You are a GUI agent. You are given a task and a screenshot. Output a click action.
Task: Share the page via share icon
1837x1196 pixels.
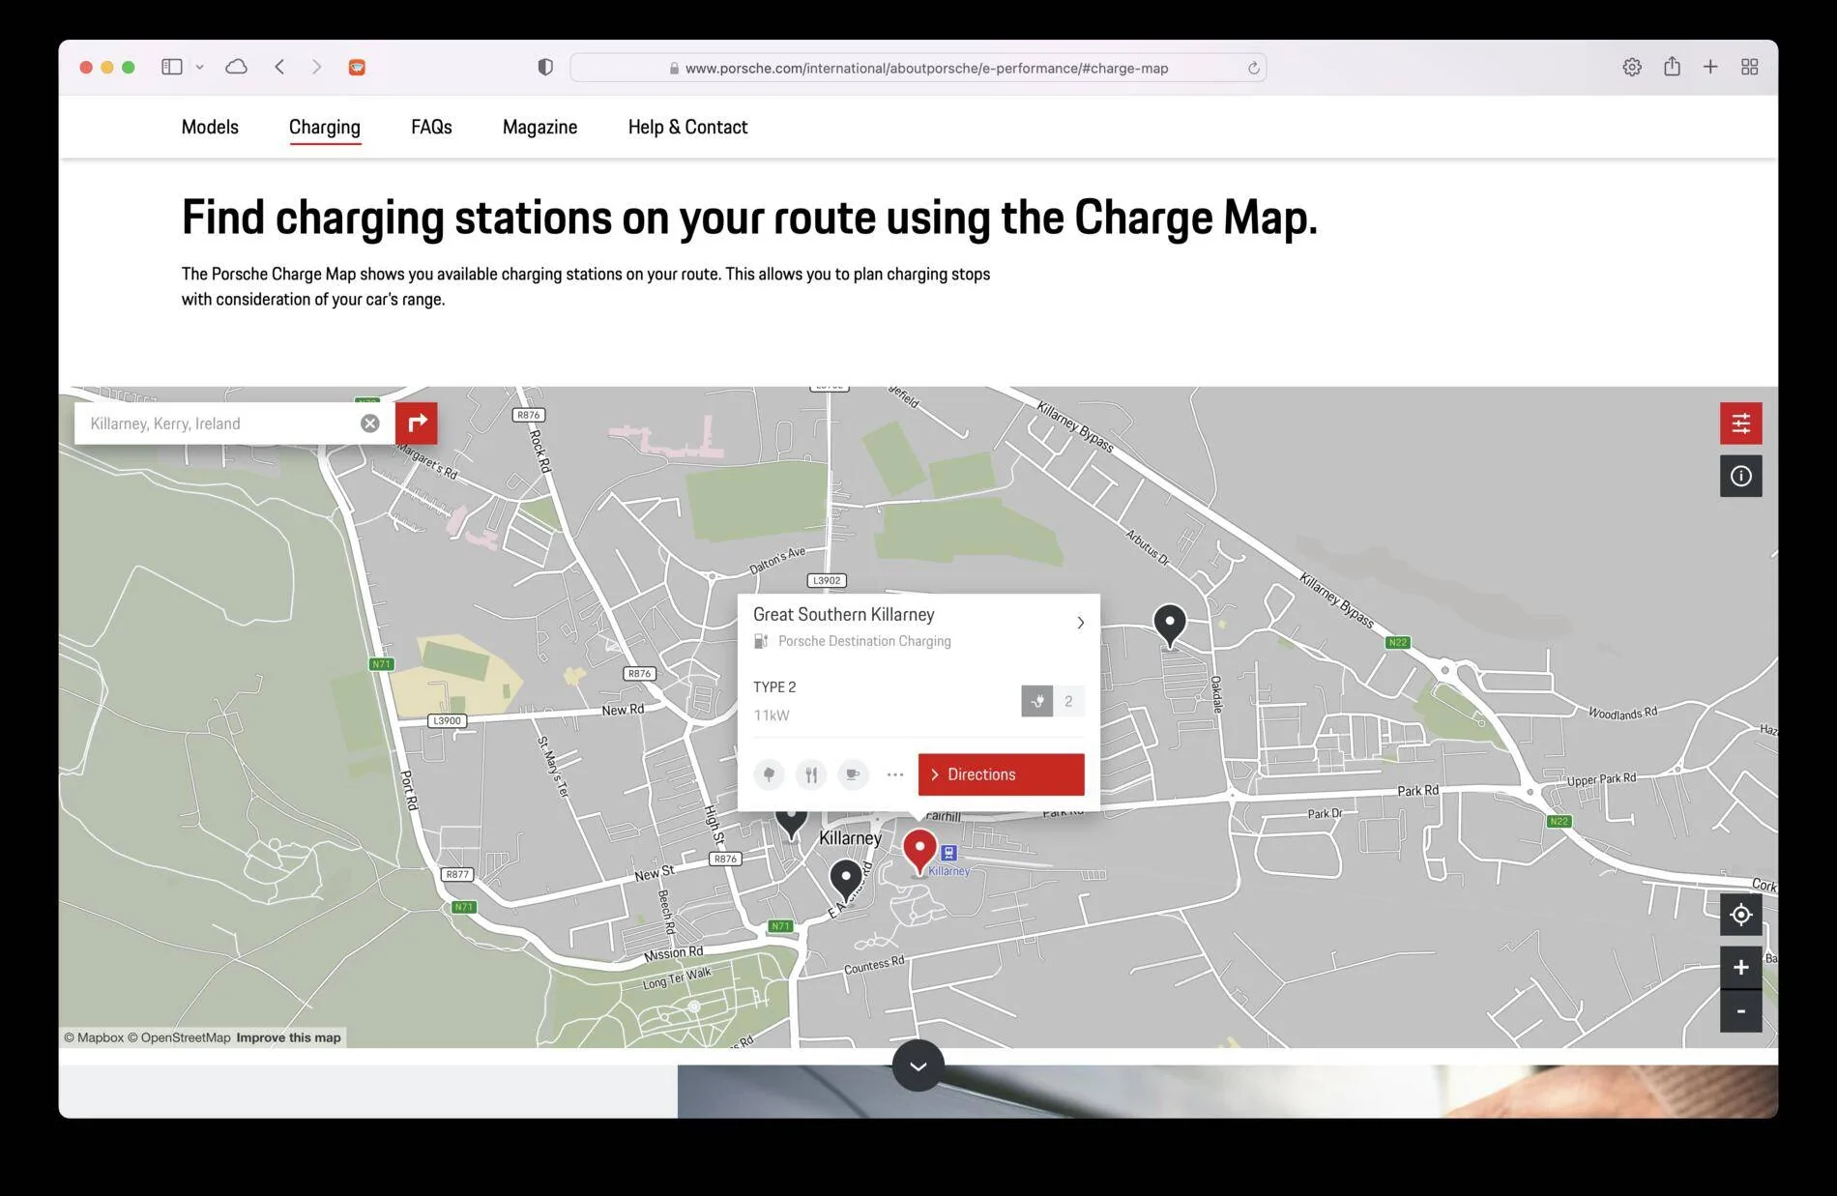(x=1672, y=66)
